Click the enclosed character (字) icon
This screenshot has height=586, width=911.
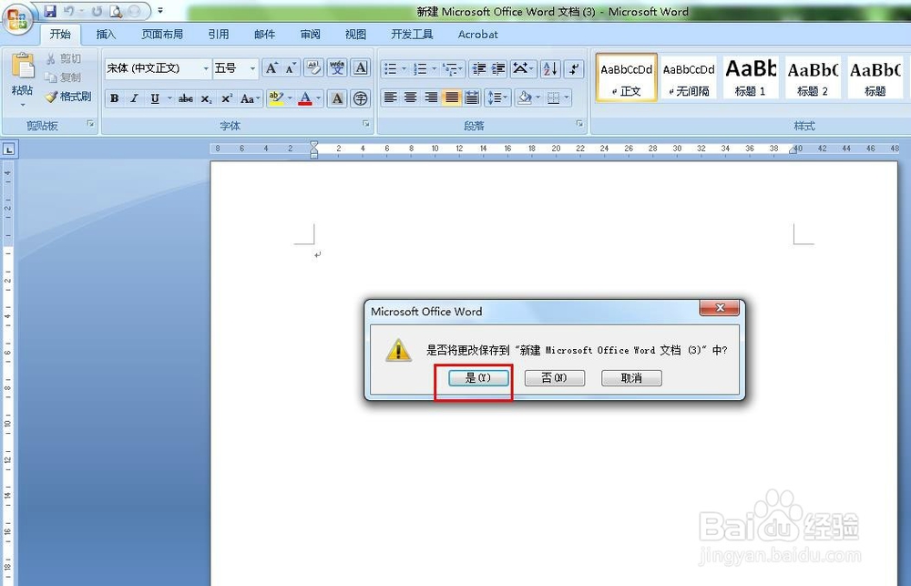[361, 98]
